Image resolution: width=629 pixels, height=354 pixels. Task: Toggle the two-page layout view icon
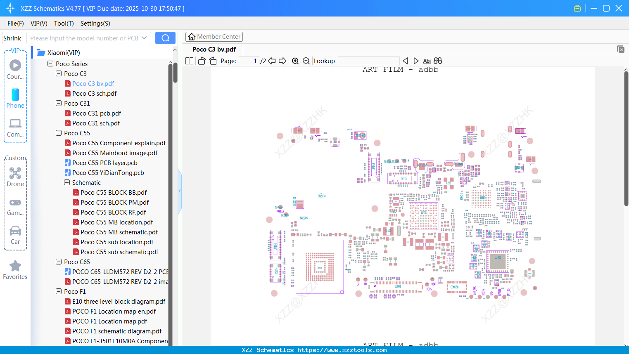tap(190, 61)
